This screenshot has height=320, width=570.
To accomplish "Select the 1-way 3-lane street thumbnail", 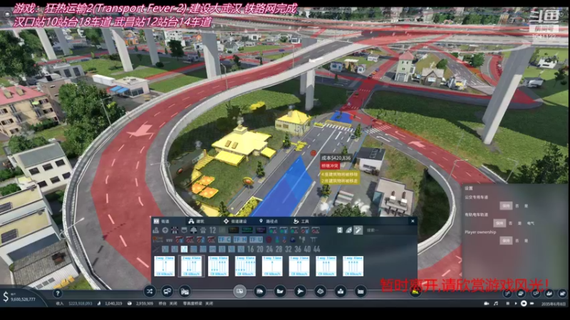I will coord(326,266).
